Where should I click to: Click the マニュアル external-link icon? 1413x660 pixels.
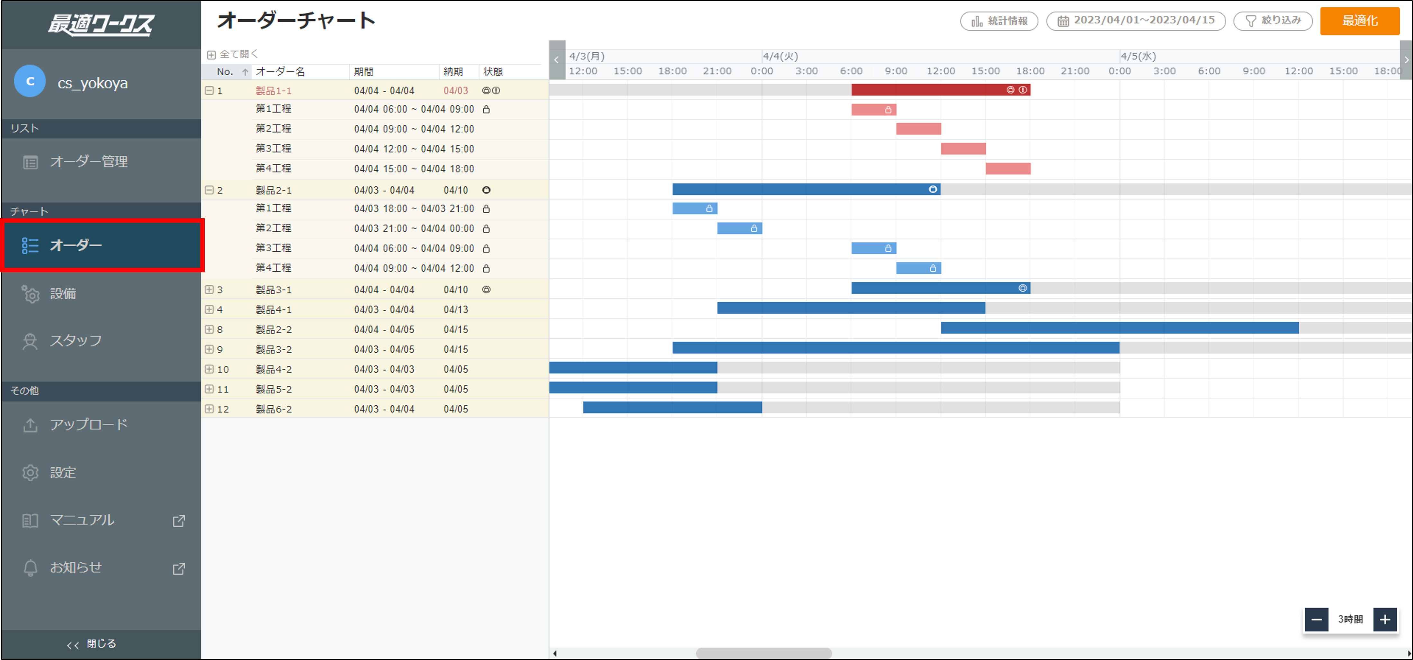[179, 521]
